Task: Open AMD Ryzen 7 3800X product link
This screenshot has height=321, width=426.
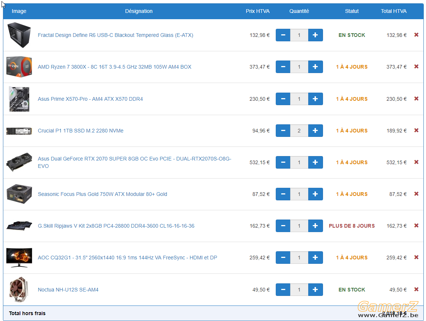Action: coord(114,67)
